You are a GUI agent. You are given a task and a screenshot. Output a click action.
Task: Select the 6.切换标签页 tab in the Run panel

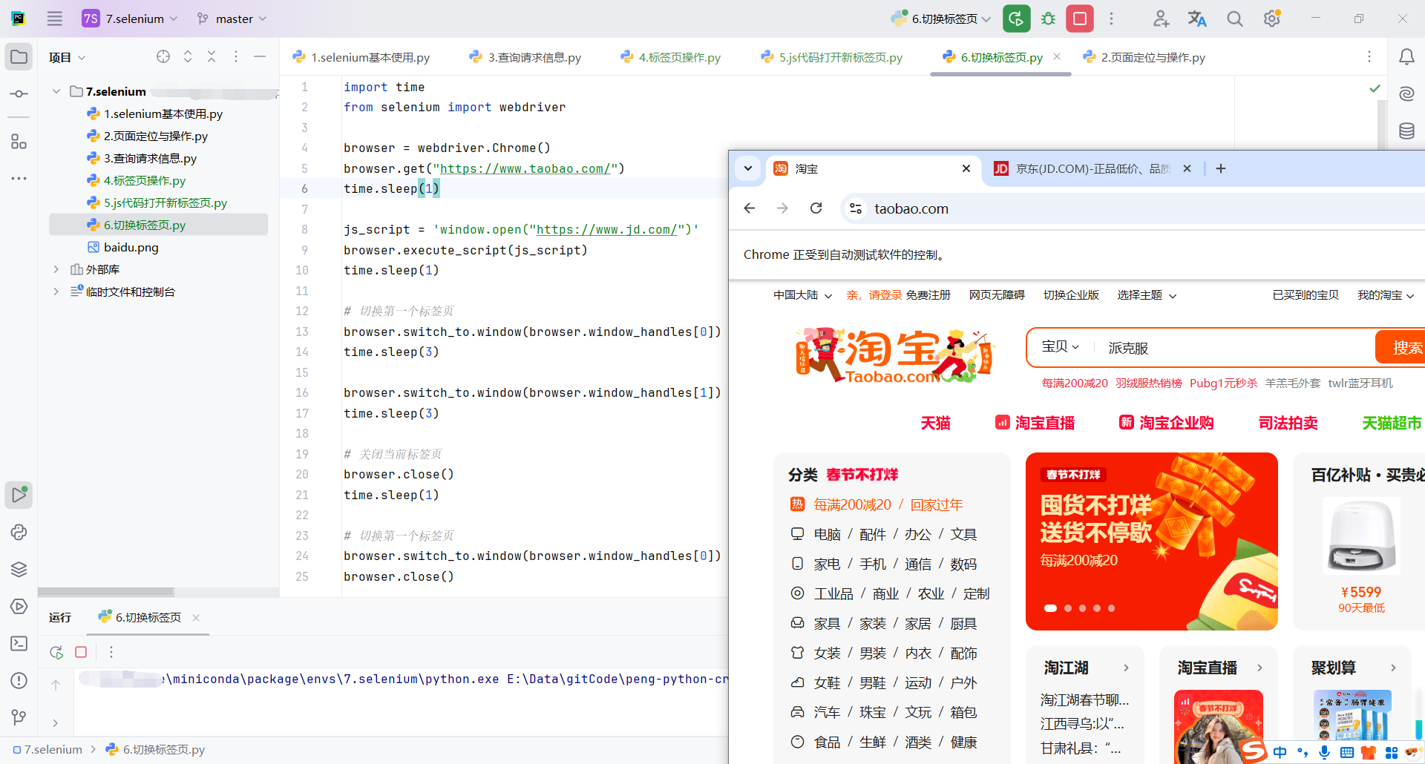148,617
